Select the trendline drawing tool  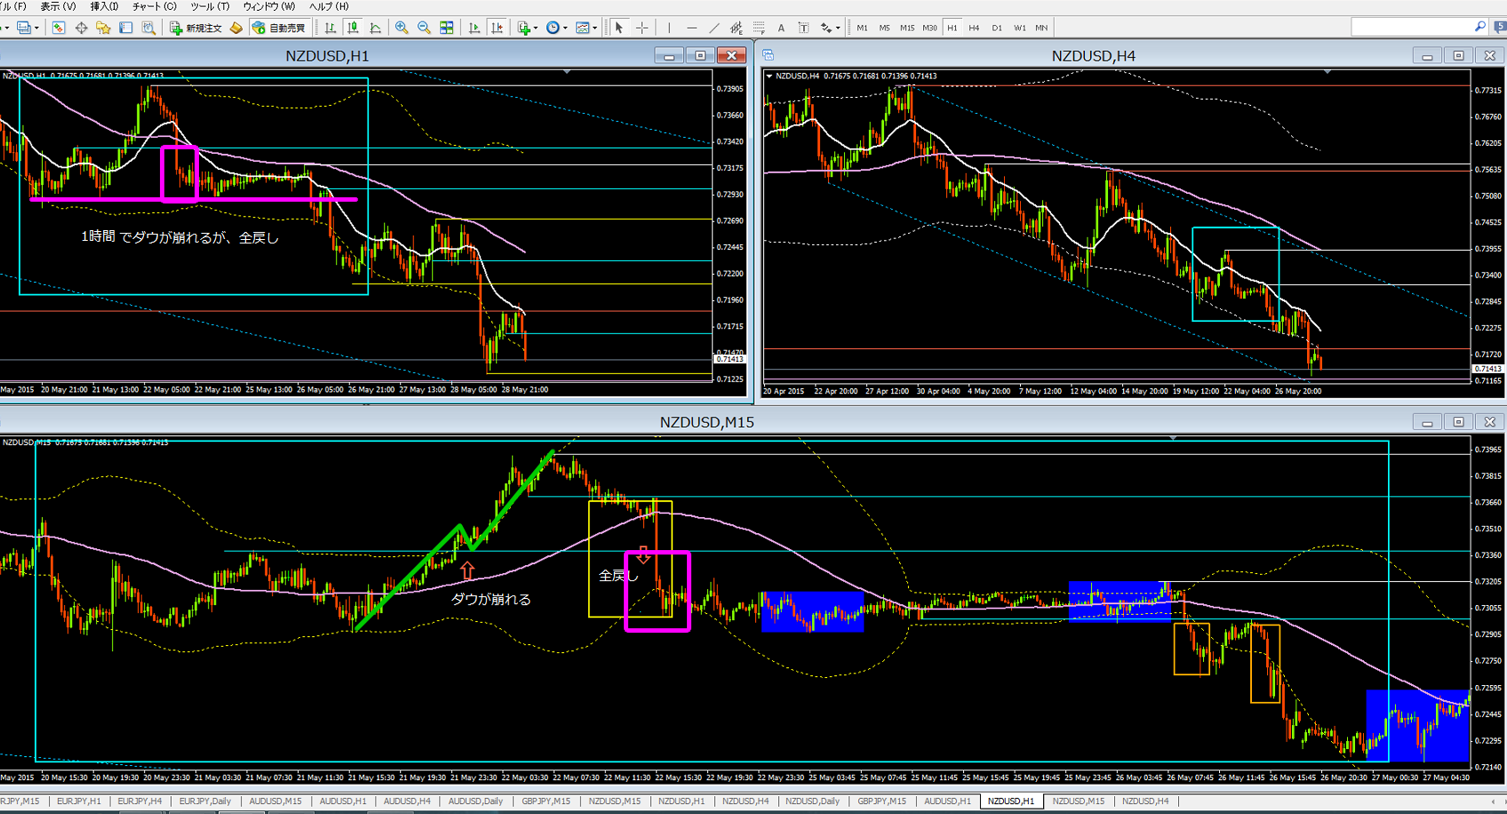click(714, 28)
